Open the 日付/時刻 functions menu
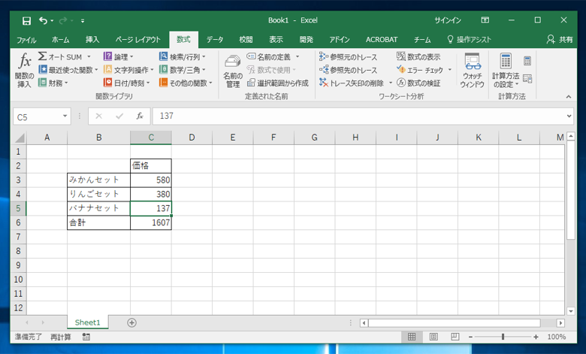 pos(126,83)
